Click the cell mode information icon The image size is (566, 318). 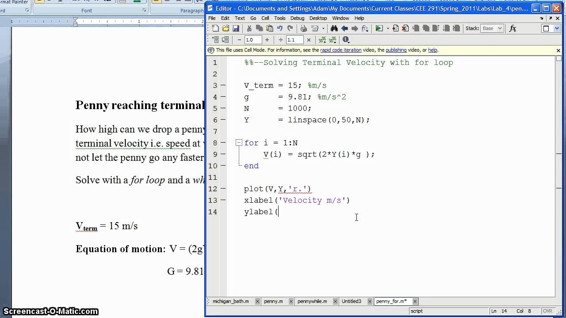[x=346, y=40]
